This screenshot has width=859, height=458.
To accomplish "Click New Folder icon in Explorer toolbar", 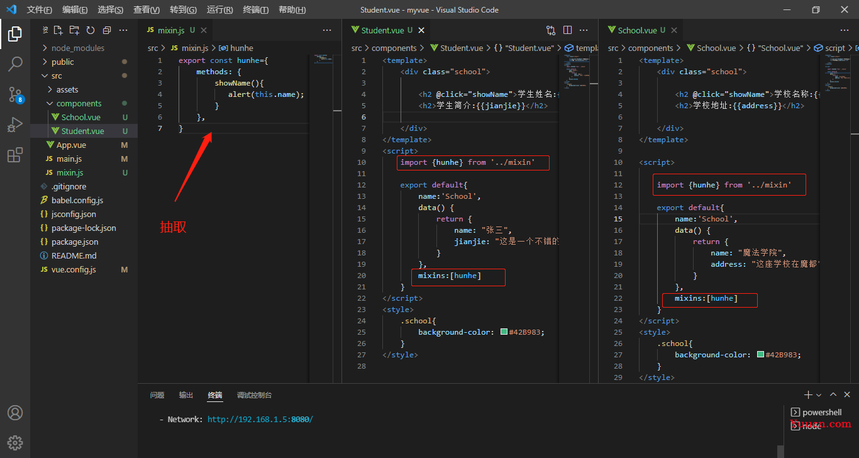I will [x=74, y=30].
